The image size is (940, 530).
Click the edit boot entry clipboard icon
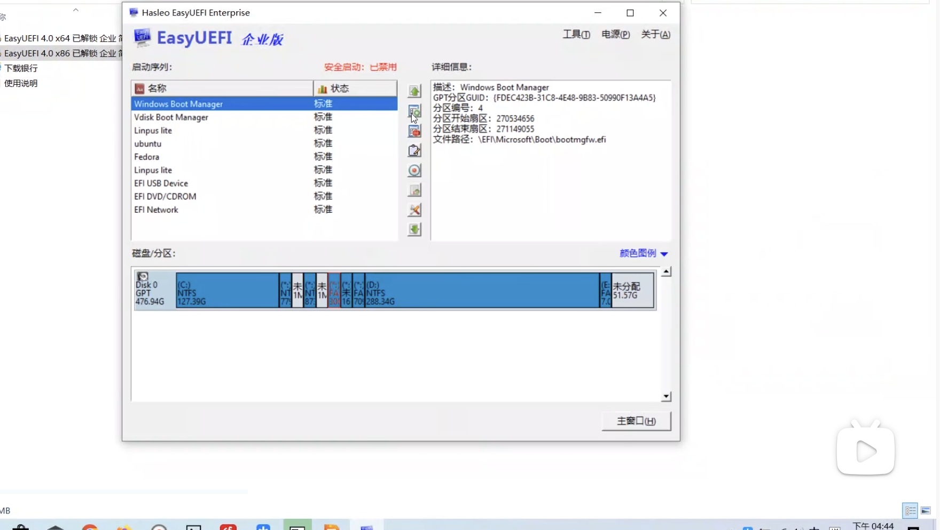[x=414, y=150]
